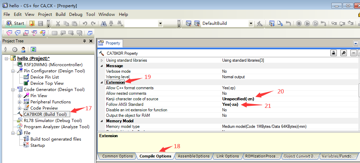Select Device Pin List in tree
Image resolution: width=360 pixels, height=163 pixels.
point(45,77)
